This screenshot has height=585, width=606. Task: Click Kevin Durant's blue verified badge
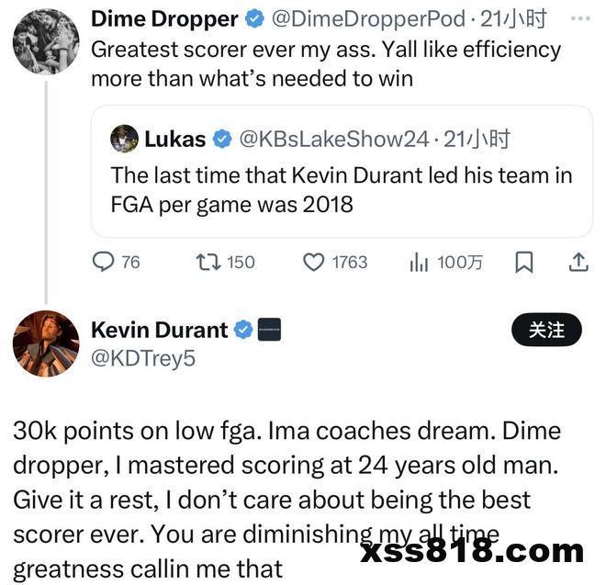244,330
